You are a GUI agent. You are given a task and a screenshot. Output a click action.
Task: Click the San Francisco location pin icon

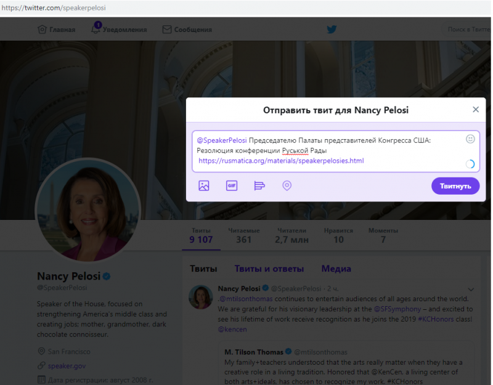pyautogui.click(x=41, y=351)
